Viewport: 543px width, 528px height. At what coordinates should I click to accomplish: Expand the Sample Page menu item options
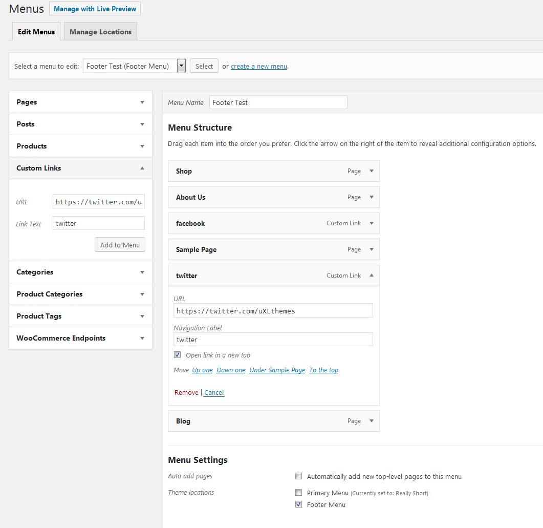tap(372, 249)
